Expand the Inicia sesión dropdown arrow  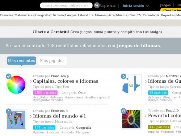[147, 6]
